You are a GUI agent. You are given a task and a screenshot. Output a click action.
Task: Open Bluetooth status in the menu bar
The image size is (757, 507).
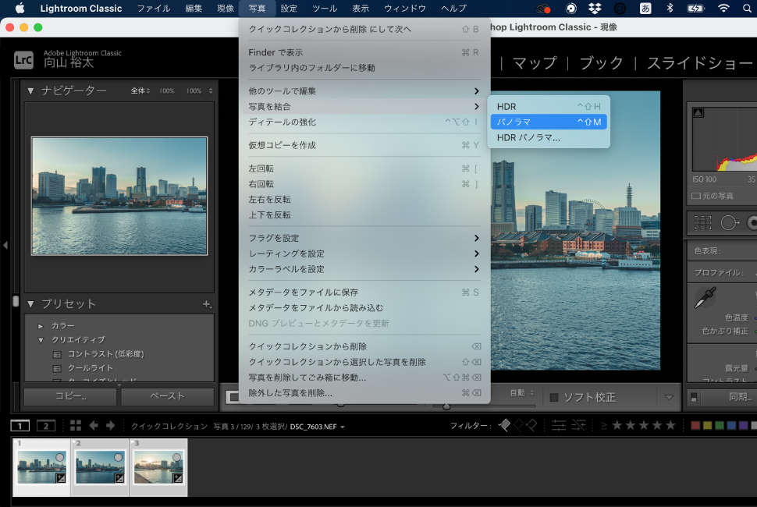click(x=670, y=9)
